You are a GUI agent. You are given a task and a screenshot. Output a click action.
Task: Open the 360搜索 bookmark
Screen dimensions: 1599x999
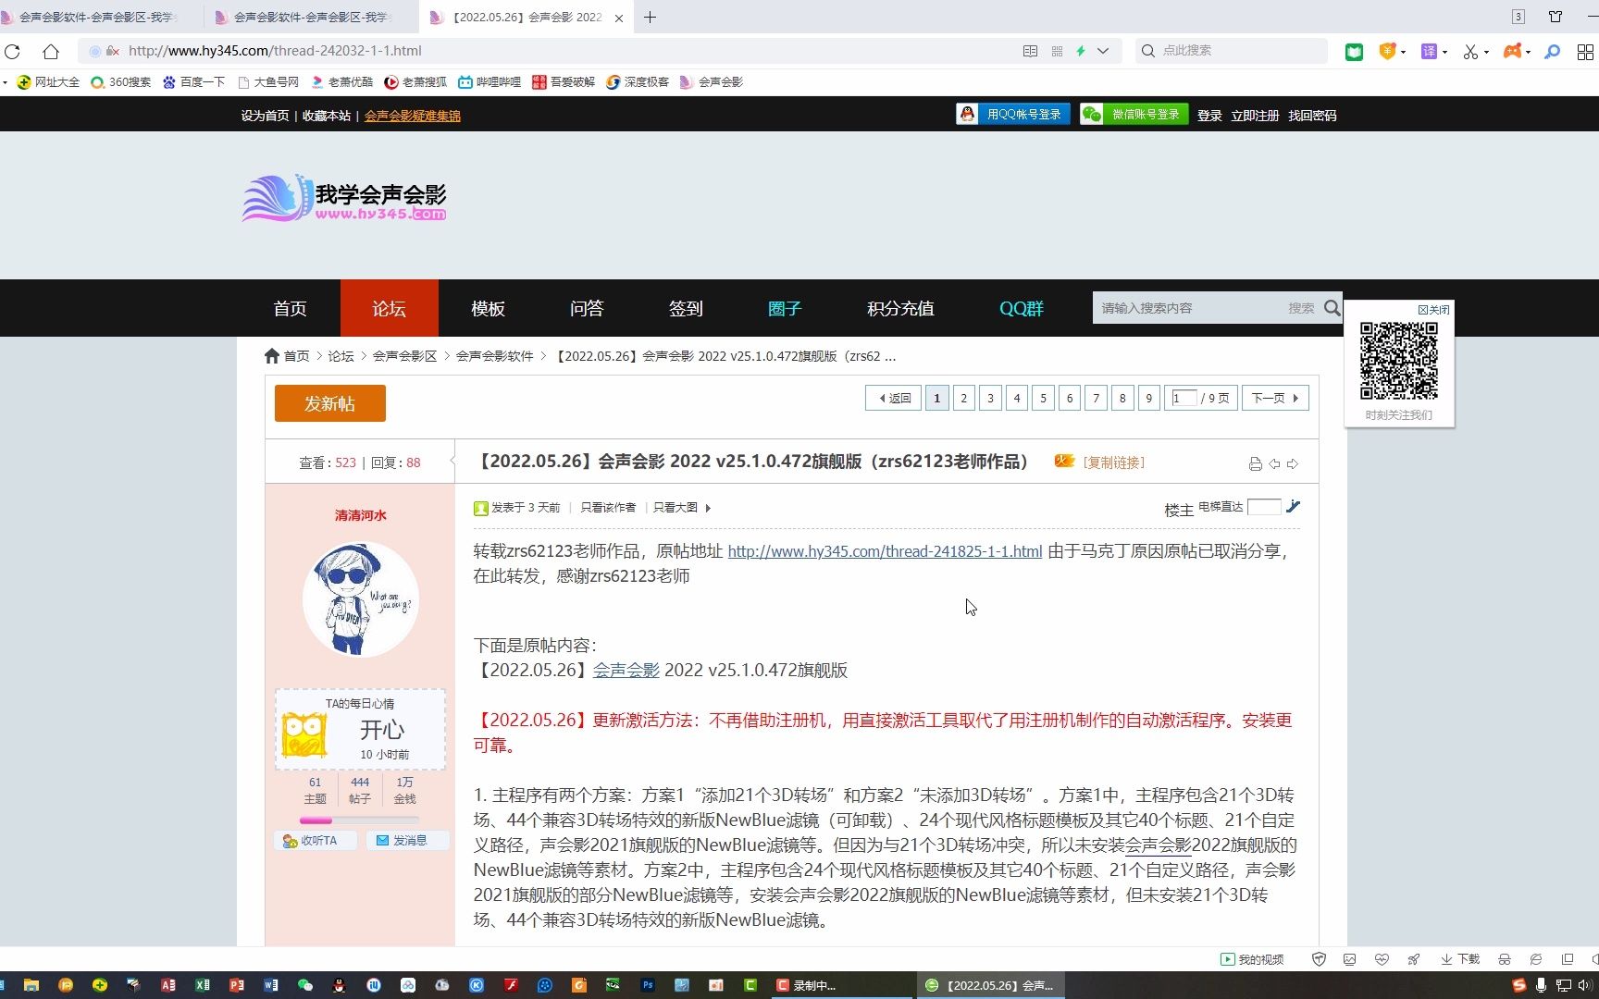120,82
